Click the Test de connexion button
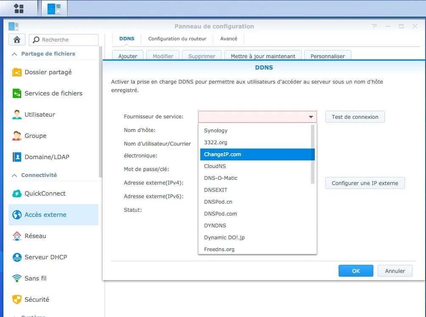 click(355, 117)
